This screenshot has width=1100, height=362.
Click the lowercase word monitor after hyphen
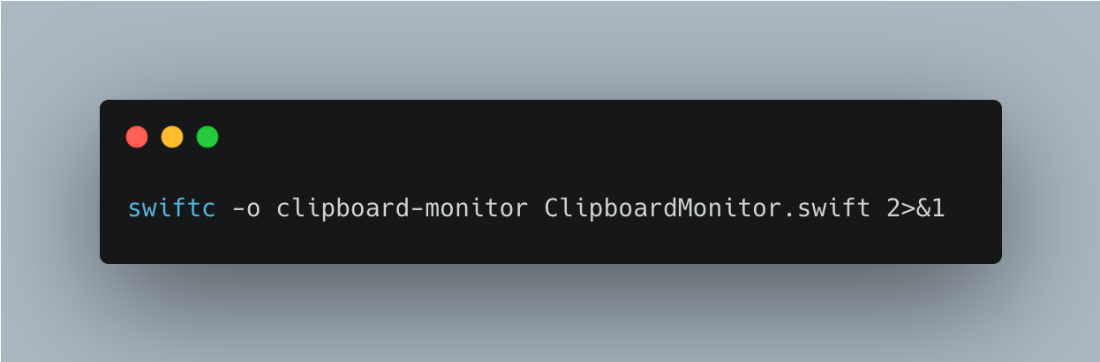(477, 209)
